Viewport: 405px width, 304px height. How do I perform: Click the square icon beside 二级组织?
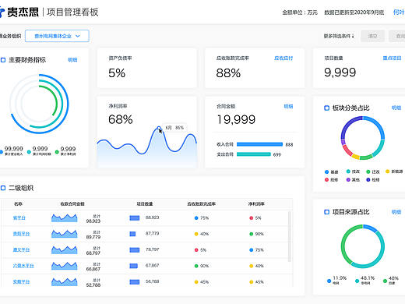3,188
